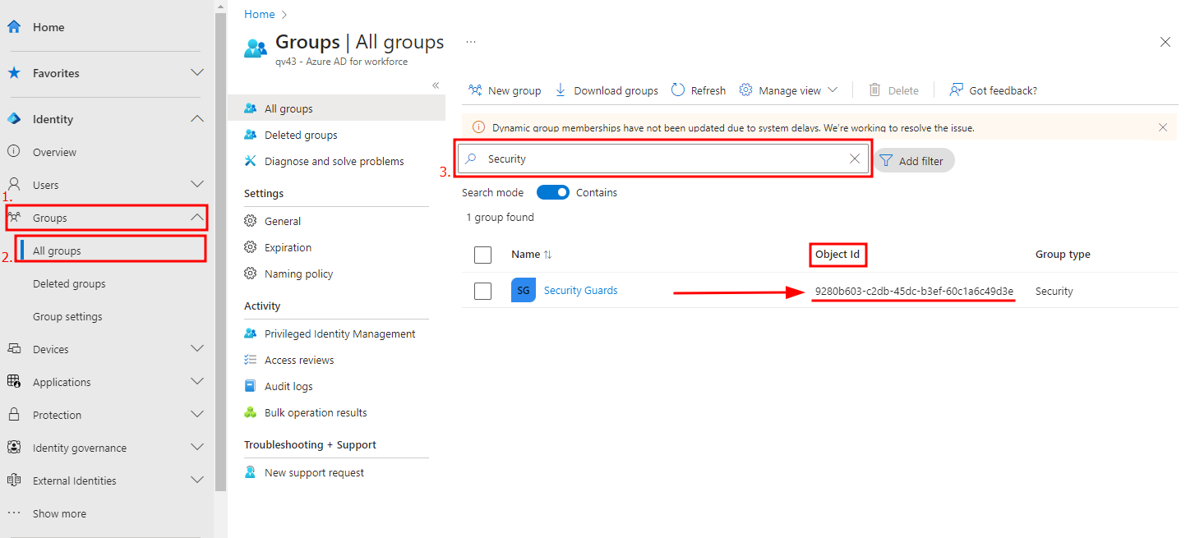The image size is (1195, 538).
Task: Expand the Applications chevron
Action: point(197,382)
